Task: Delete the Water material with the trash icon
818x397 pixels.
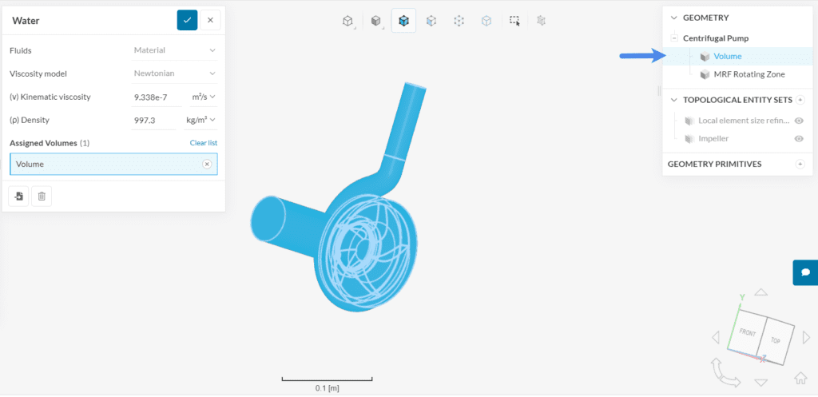Action: 42,197
